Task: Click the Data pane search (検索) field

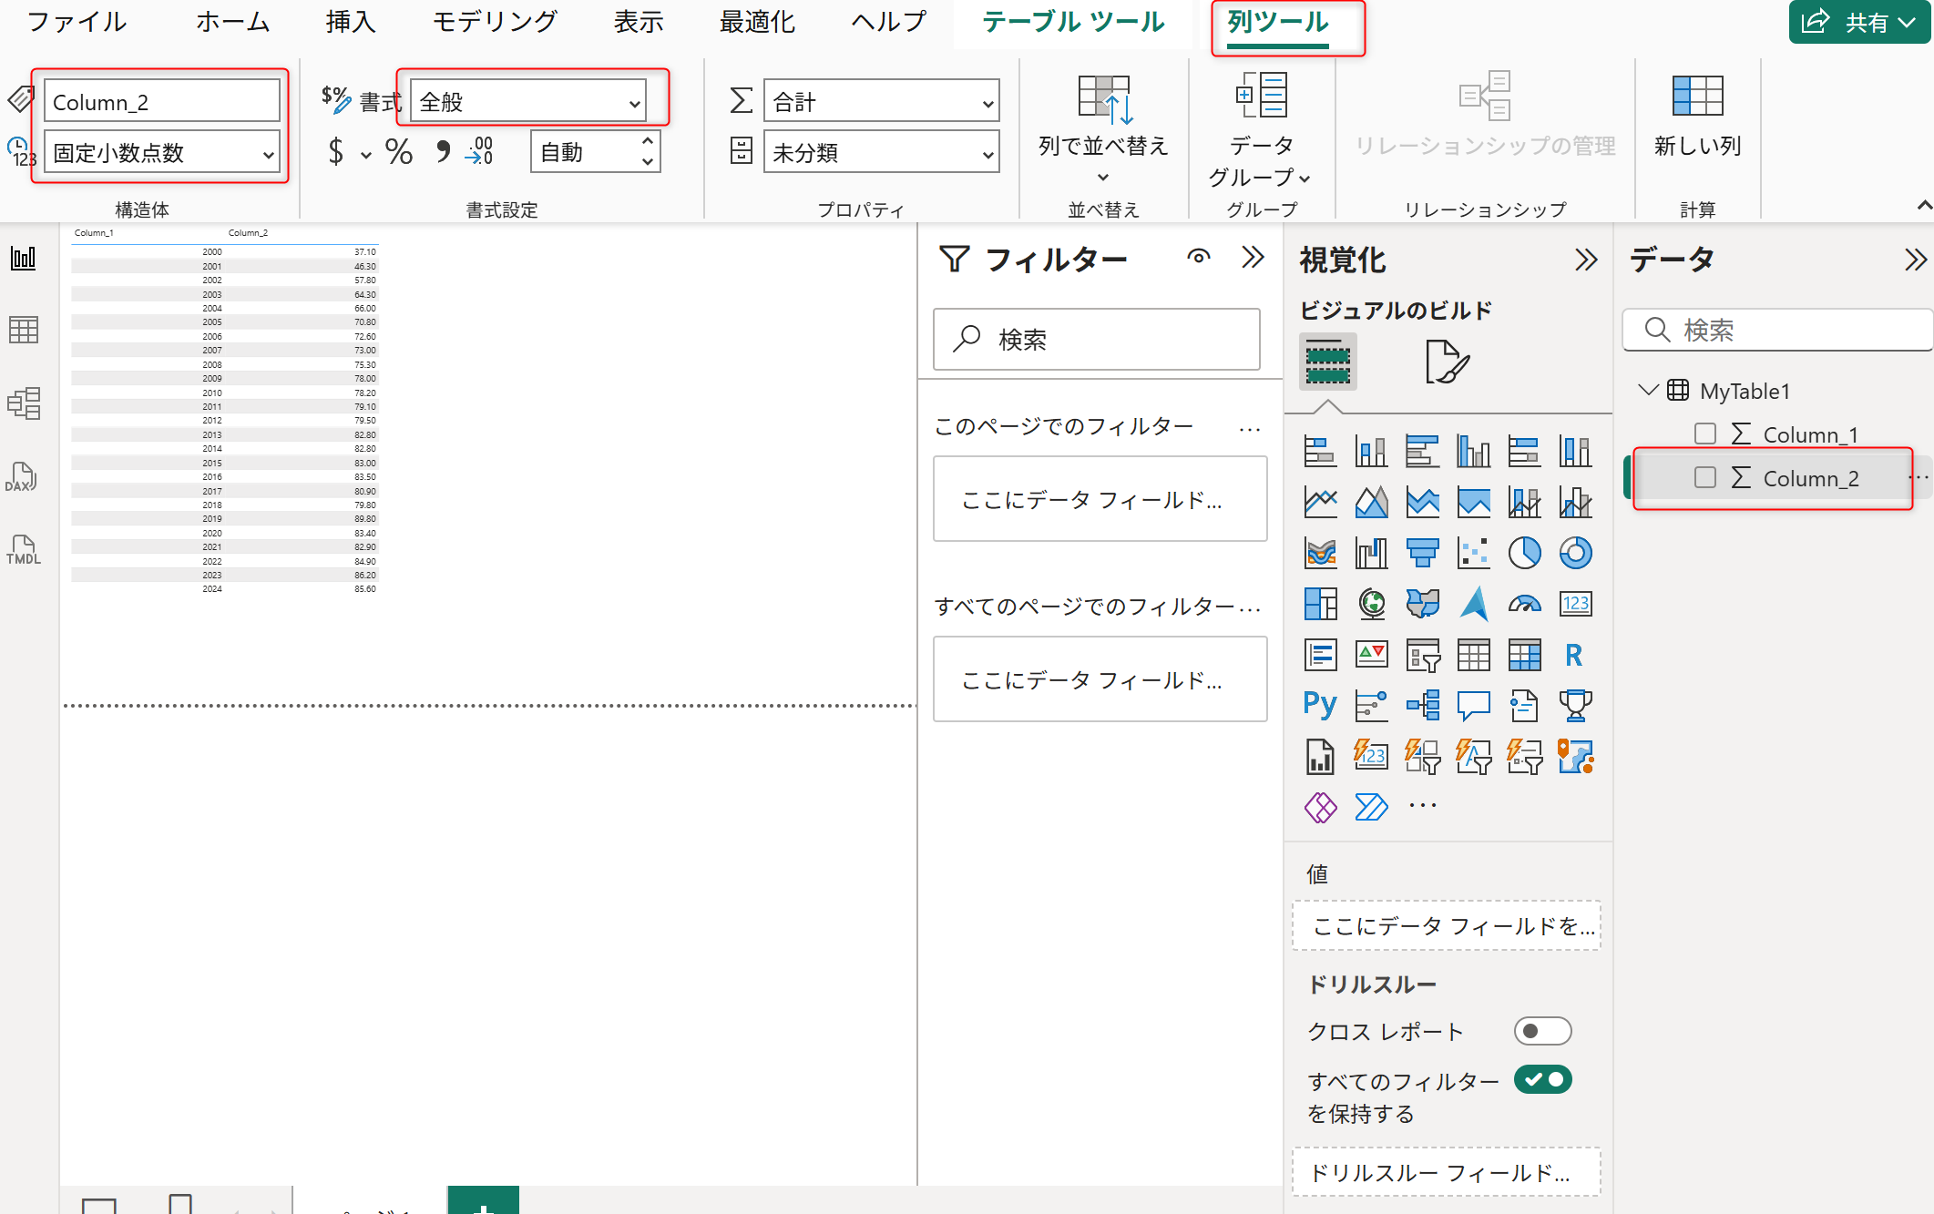Action: pos(1776,330)
